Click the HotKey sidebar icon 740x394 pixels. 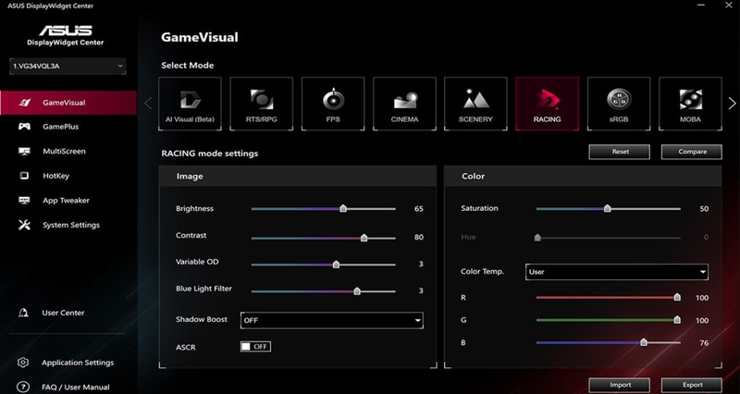[x=24, y=176]
